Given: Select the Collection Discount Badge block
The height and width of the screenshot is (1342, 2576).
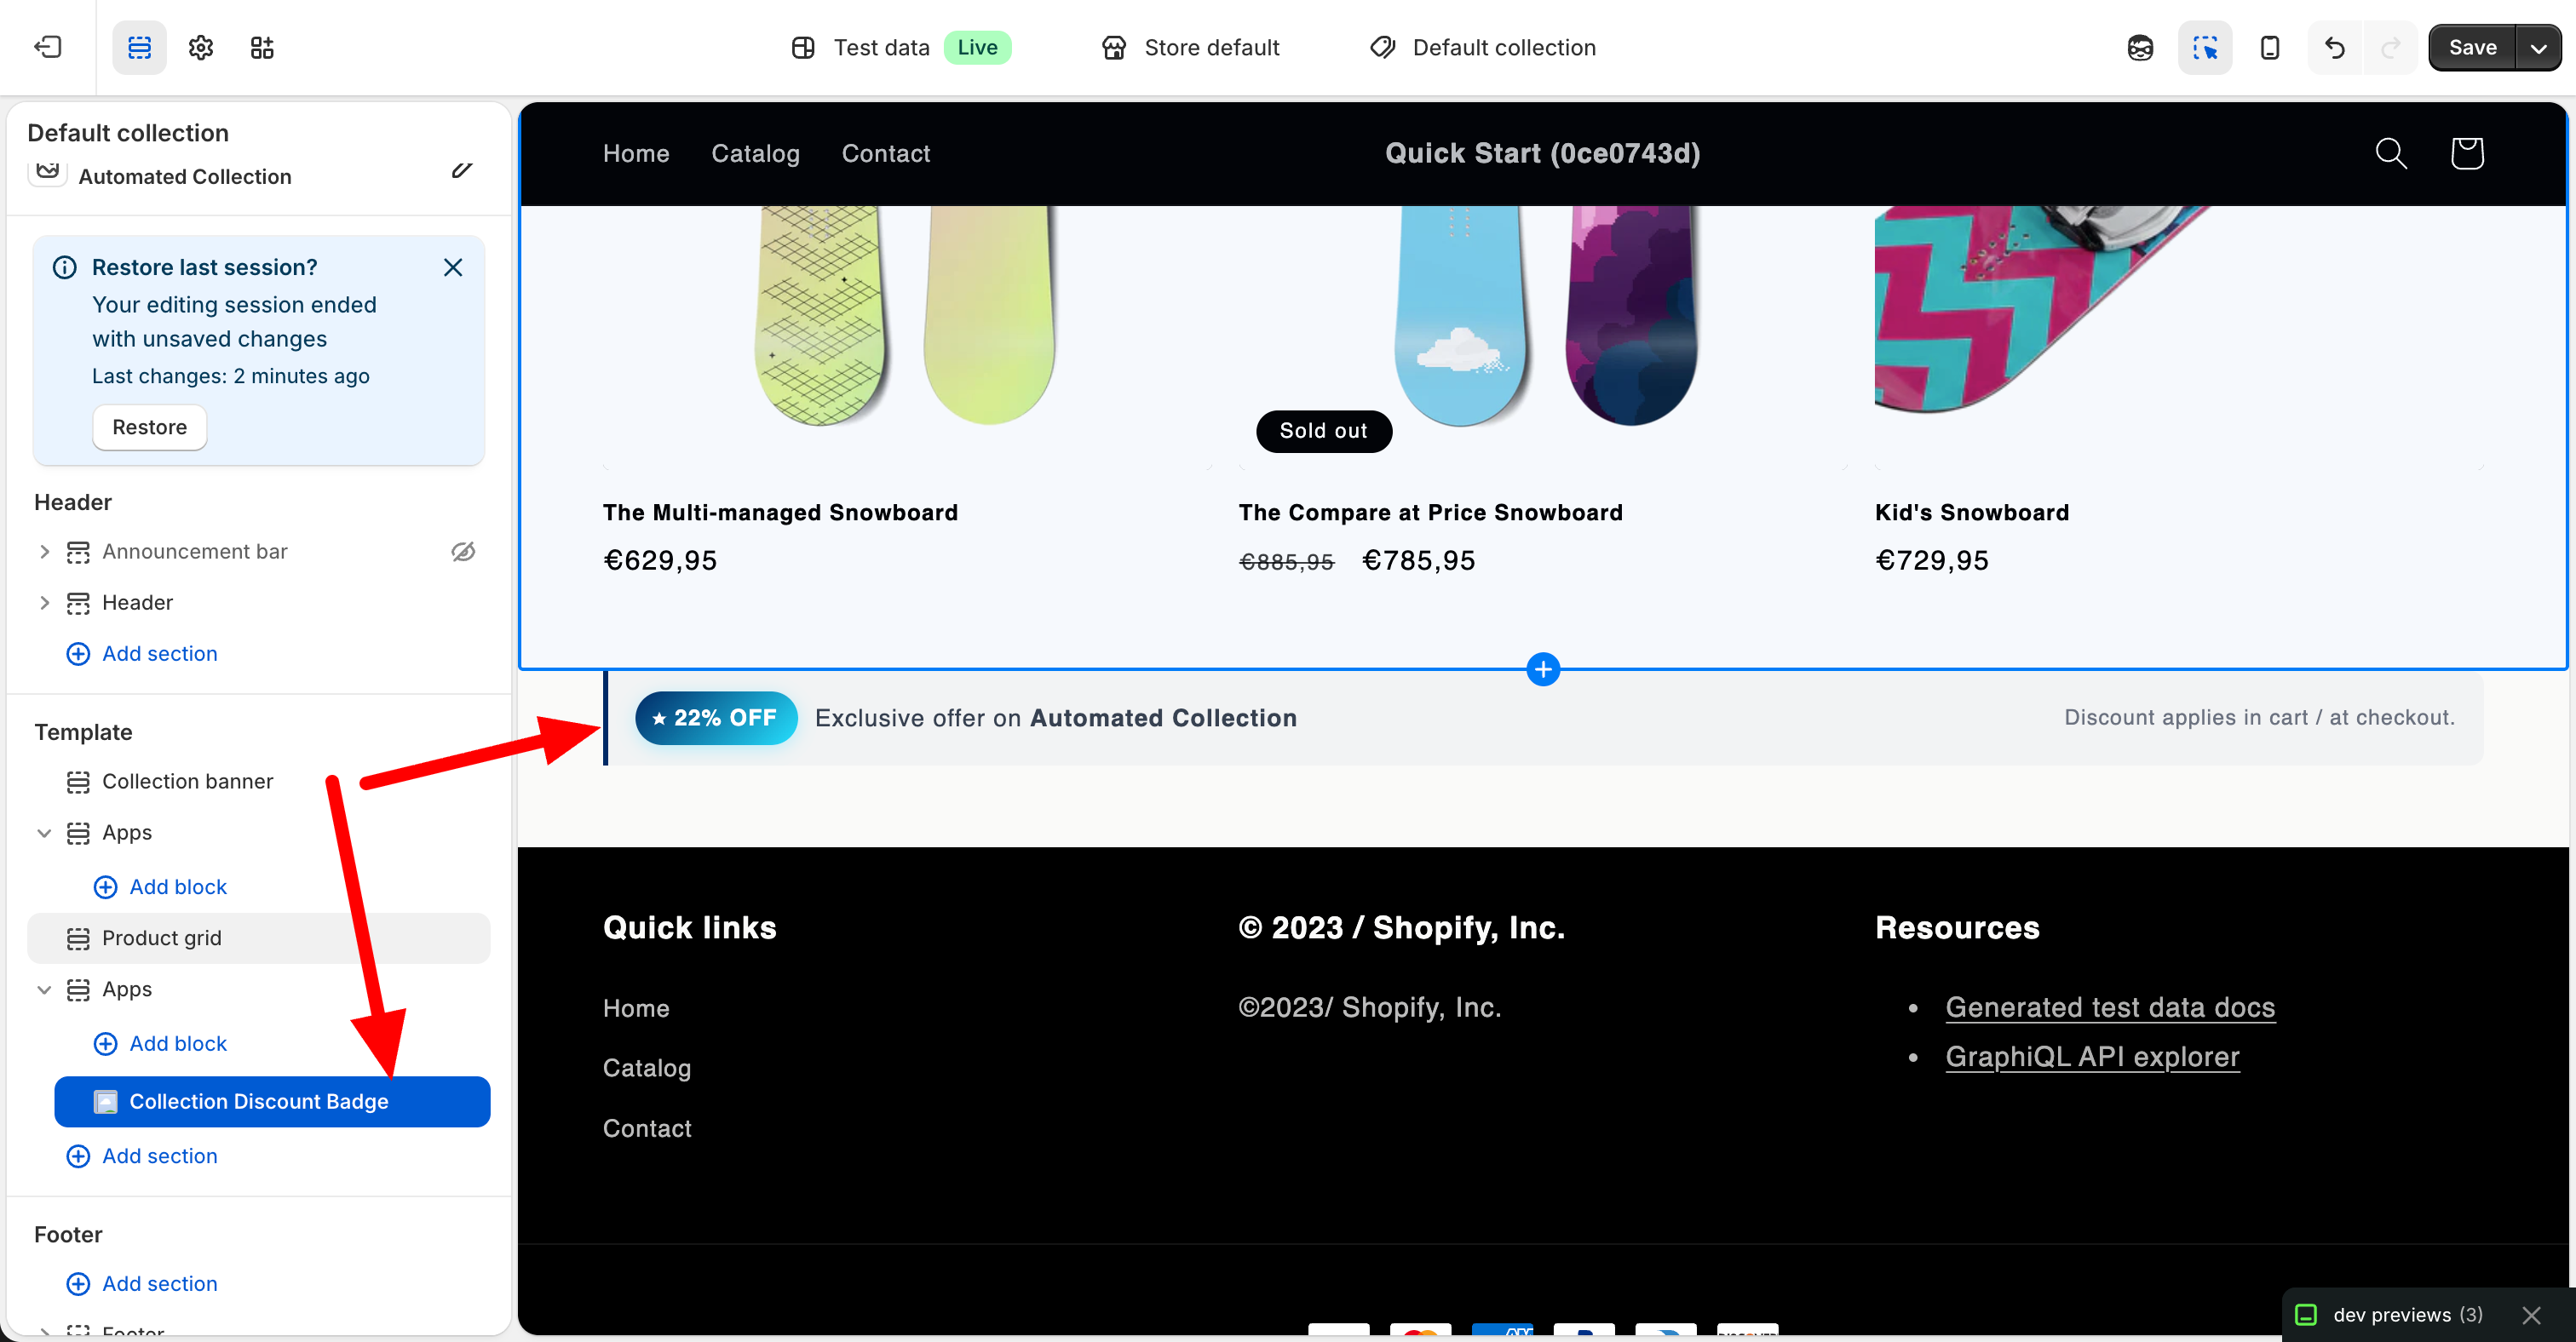Looking at the screenshot, I should click(x=272, y=1101).
